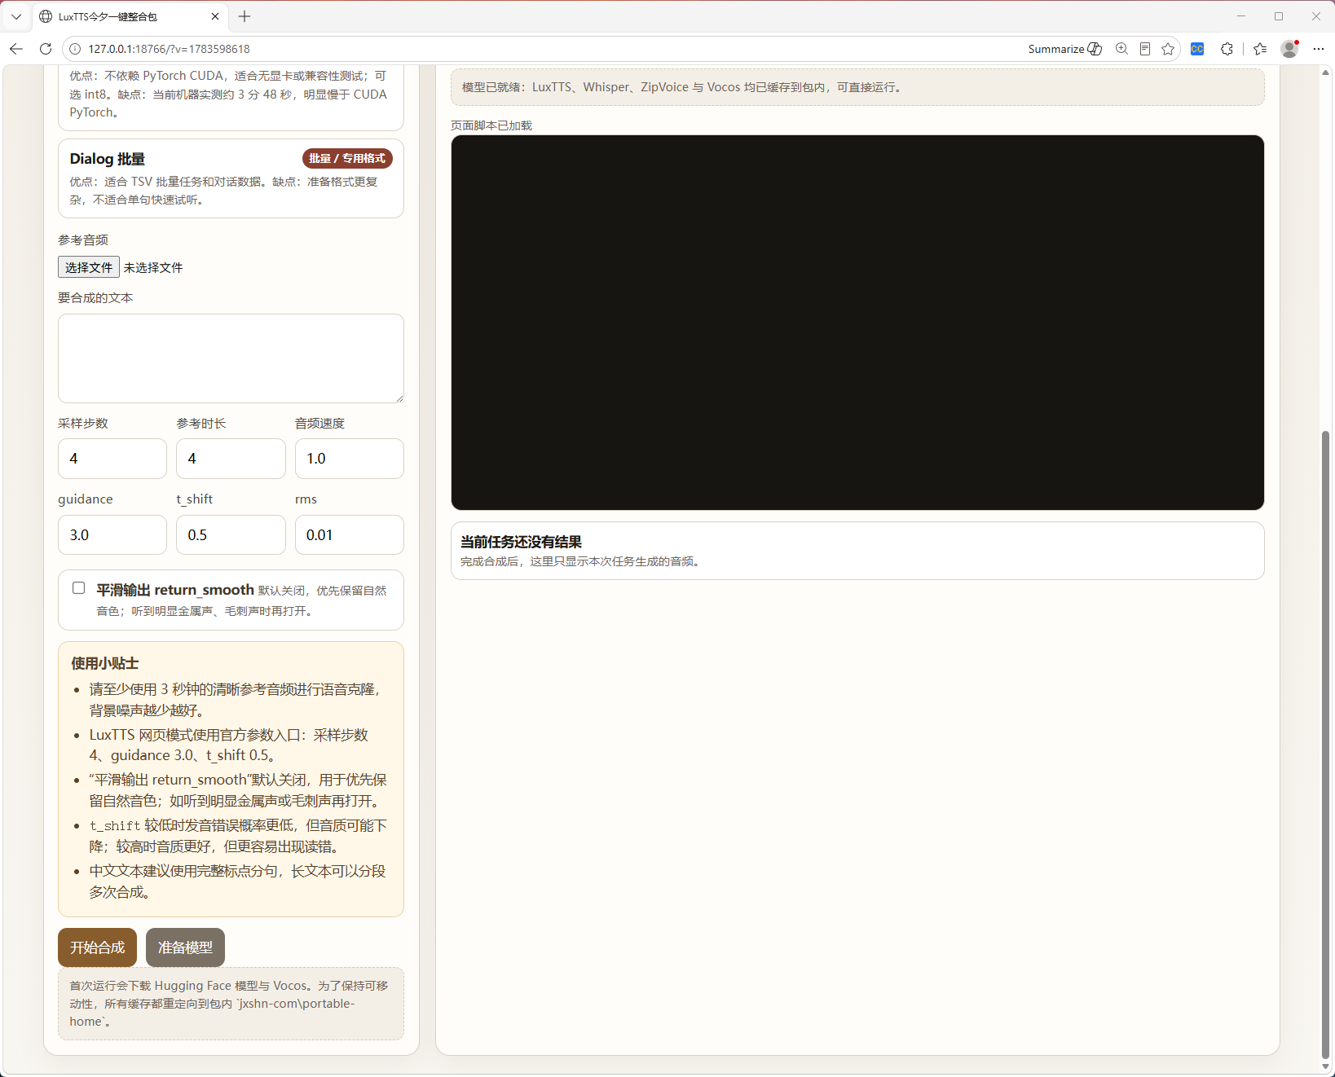Open the extensions puzzle icon
The image size is (1335, 1077).
click(1227, 49)
